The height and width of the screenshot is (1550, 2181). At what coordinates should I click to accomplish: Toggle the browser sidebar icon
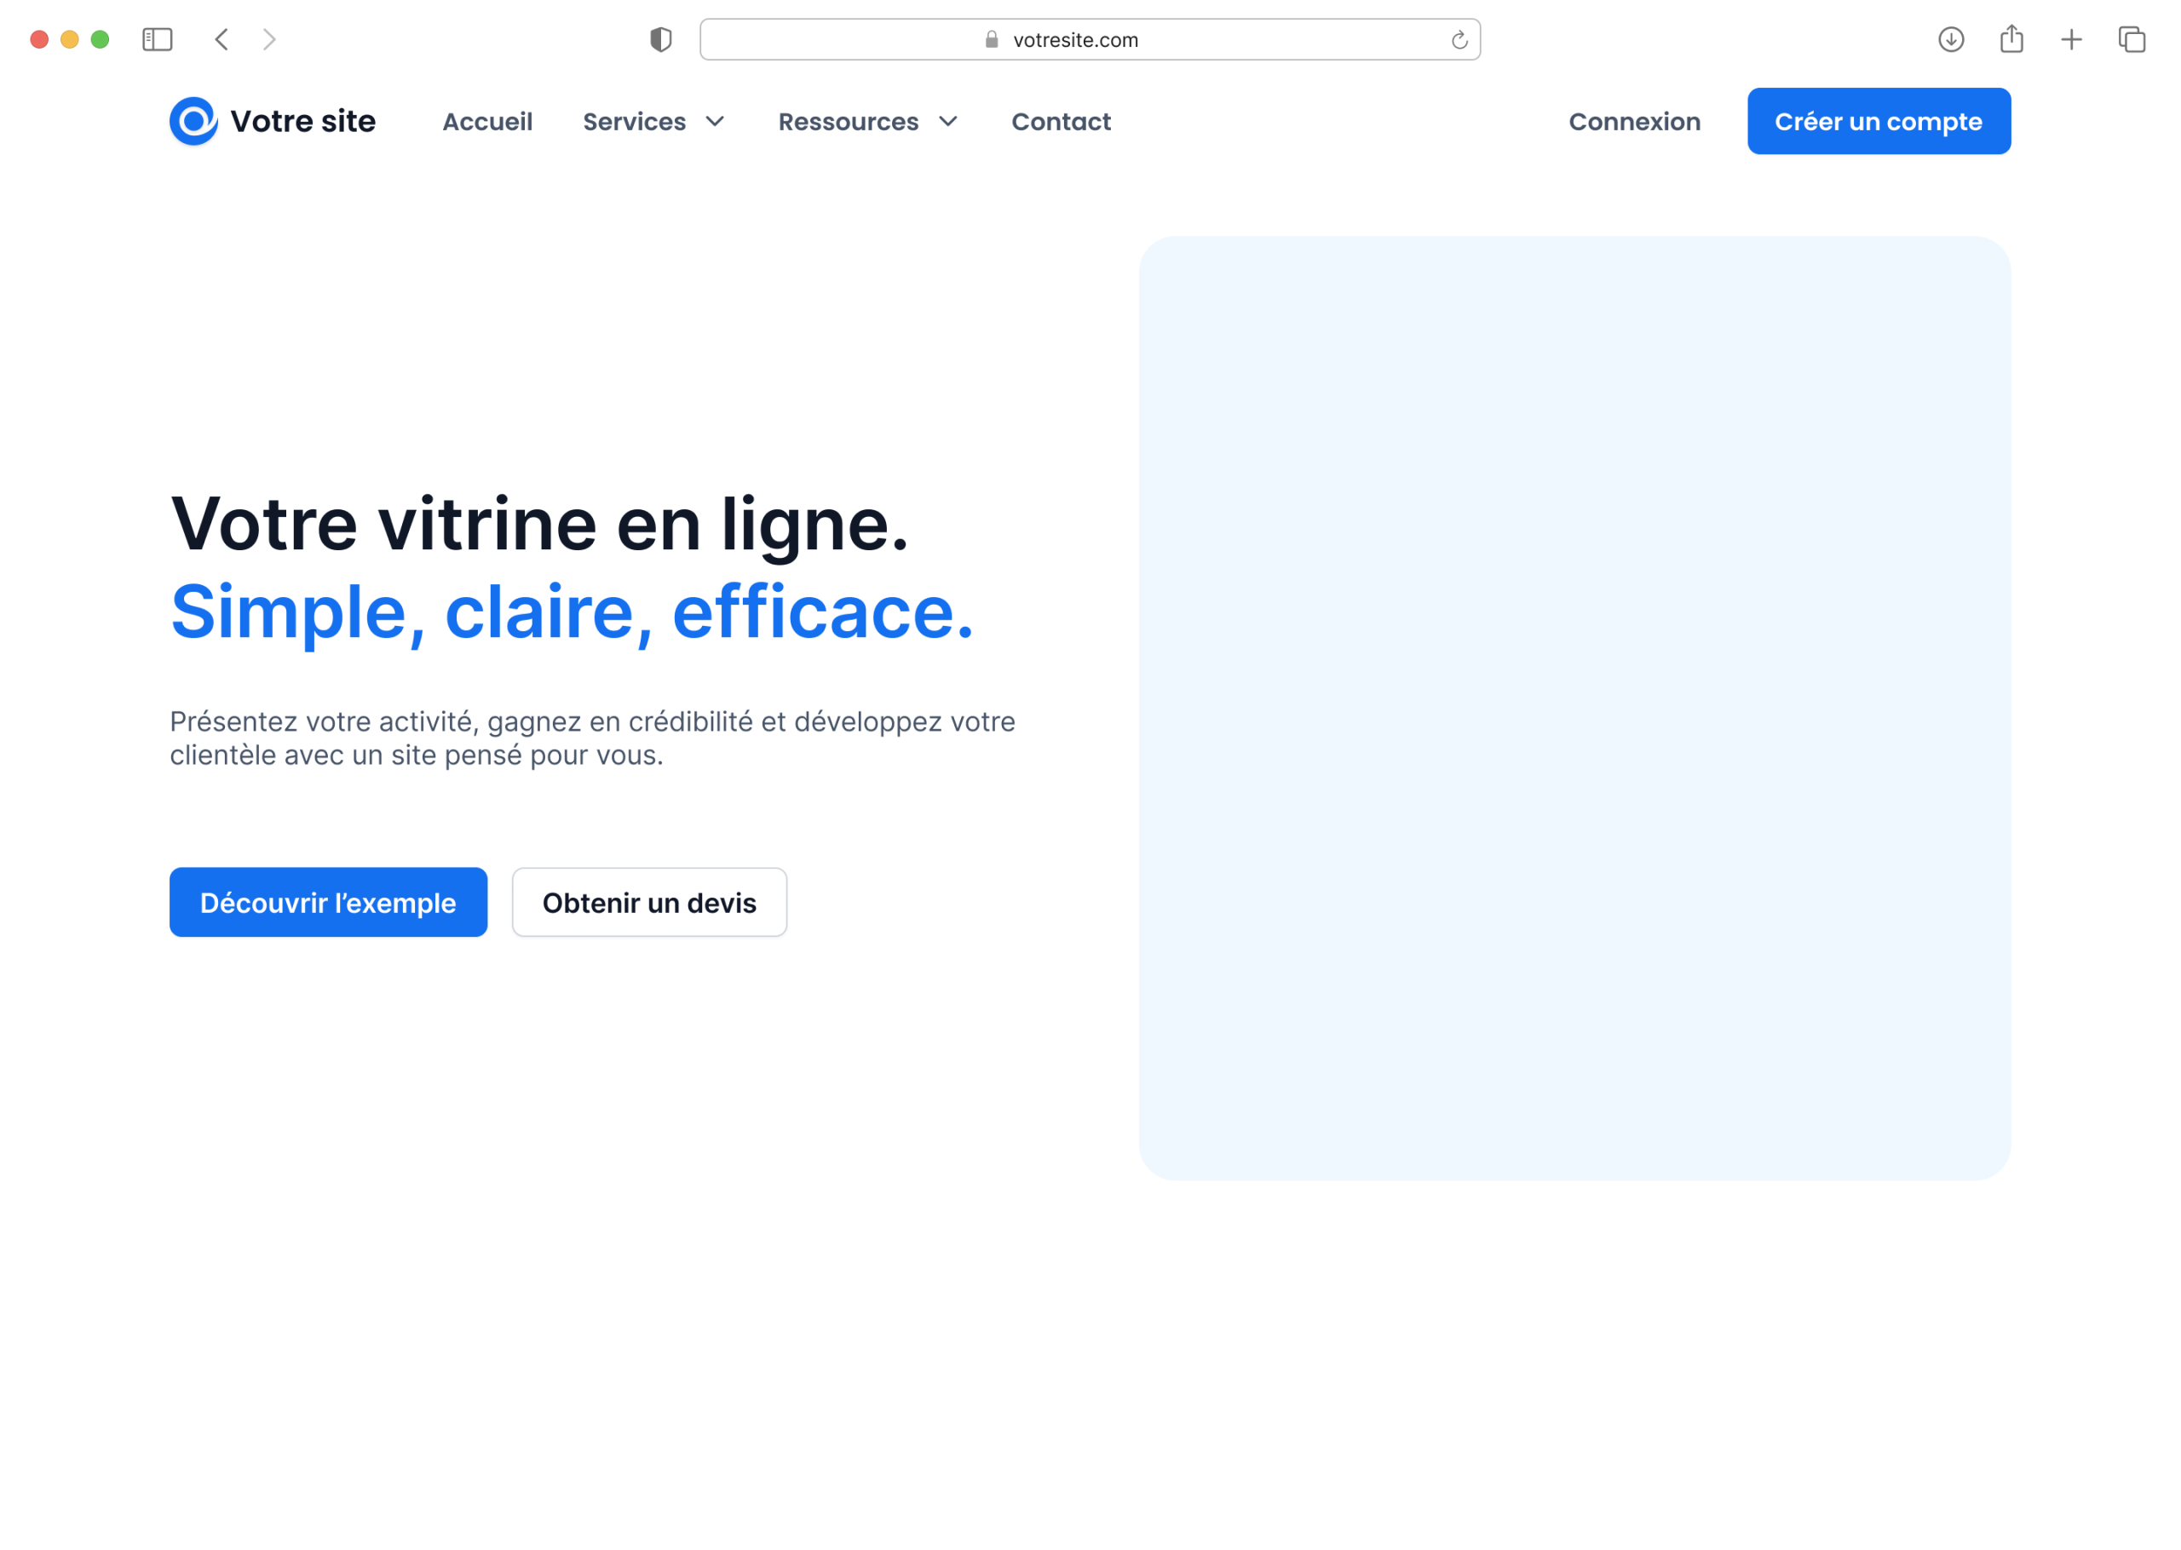pyautogui.click(x=157, y=39)
